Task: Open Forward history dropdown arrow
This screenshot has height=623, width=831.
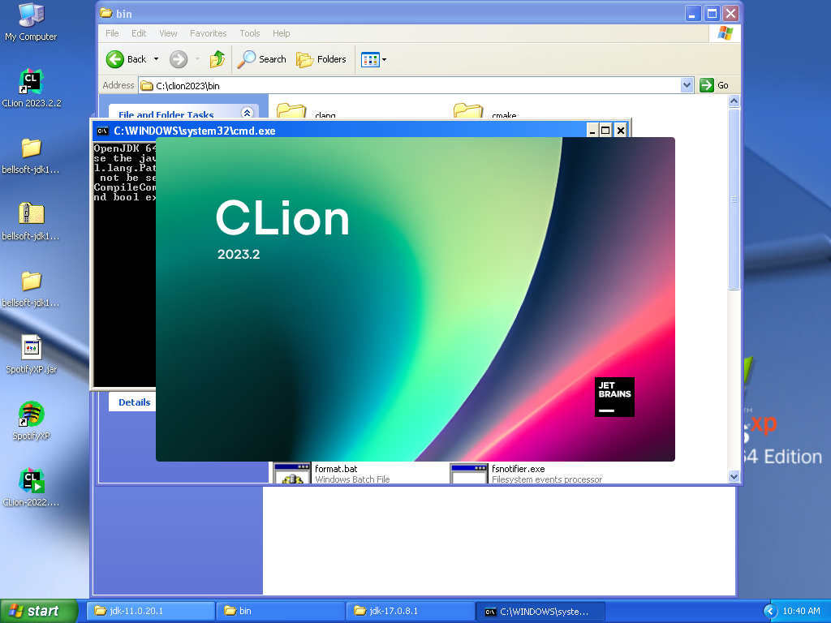Action: point(197,59)
